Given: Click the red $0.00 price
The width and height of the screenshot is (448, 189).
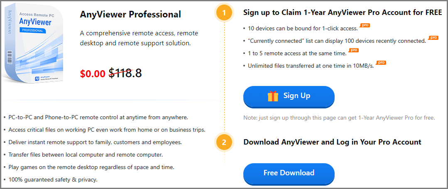Looking at the screenshot, I should 93,74.
